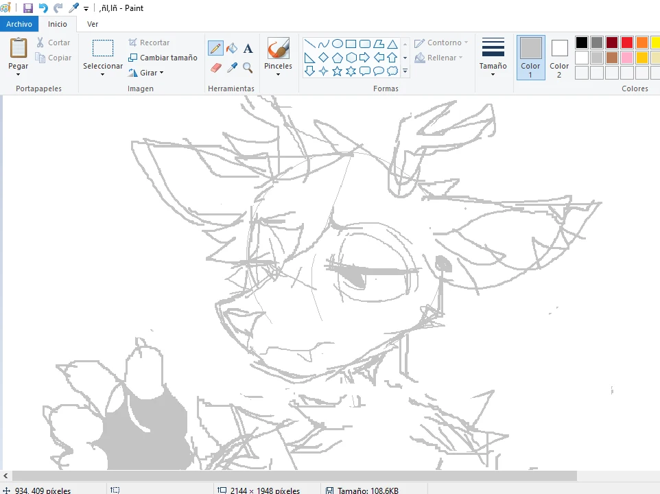Choose the Six-point star shape

tap(351, 71)
